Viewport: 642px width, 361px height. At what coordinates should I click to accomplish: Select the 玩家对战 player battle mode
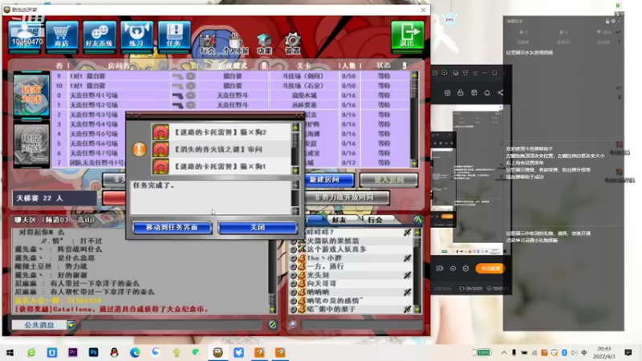(31, 95)
